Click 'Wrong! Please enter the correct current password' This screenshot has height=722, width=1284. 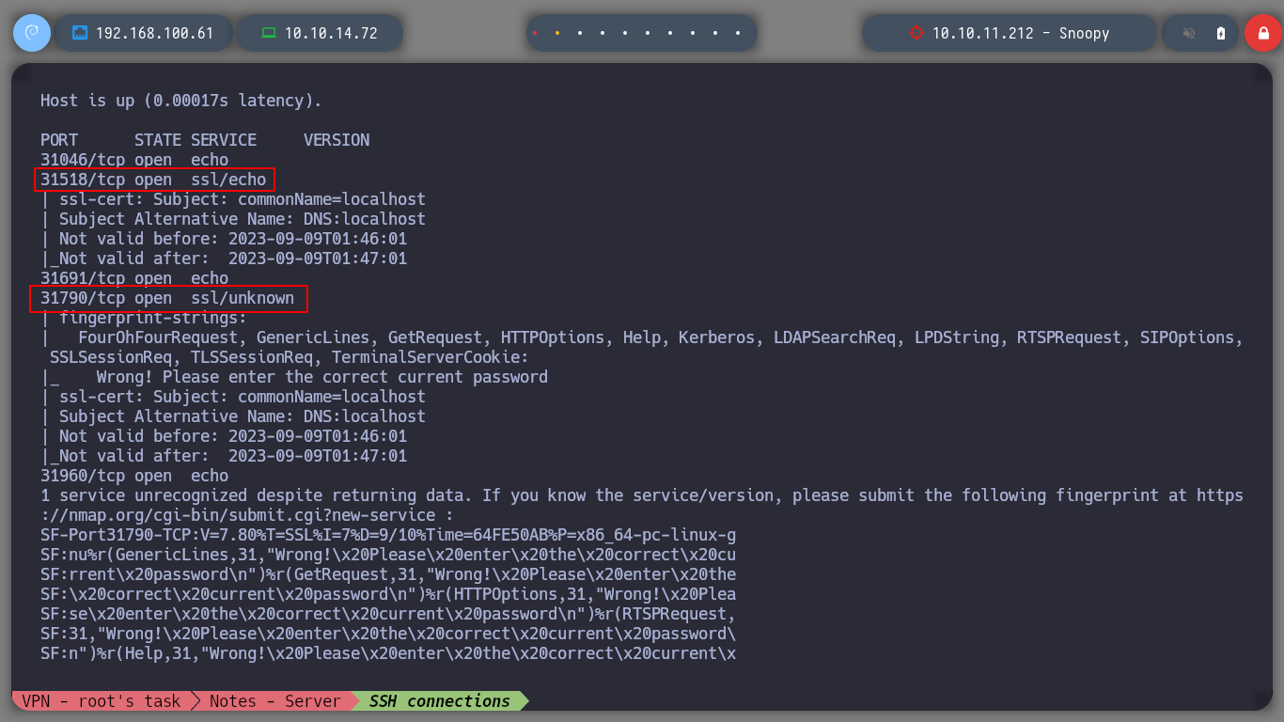322,377
